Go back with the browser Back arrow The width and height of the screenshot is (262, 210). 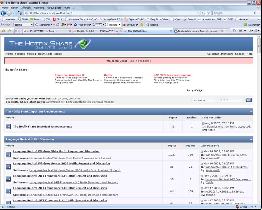click(3, 13)
